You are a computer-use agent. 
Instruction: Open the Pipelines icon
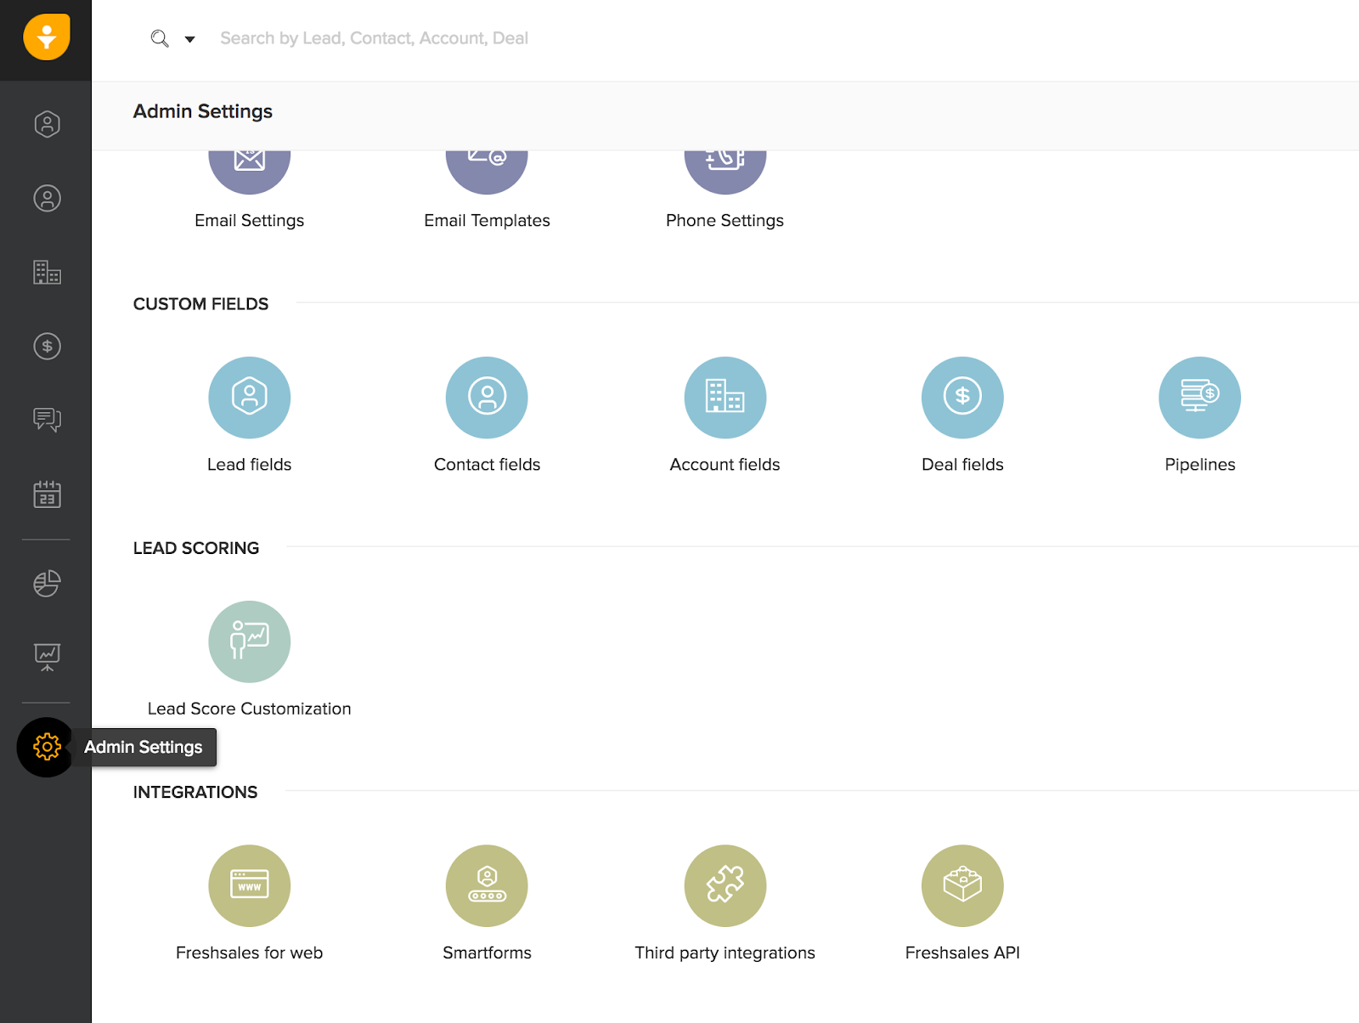pos(1200,398)
